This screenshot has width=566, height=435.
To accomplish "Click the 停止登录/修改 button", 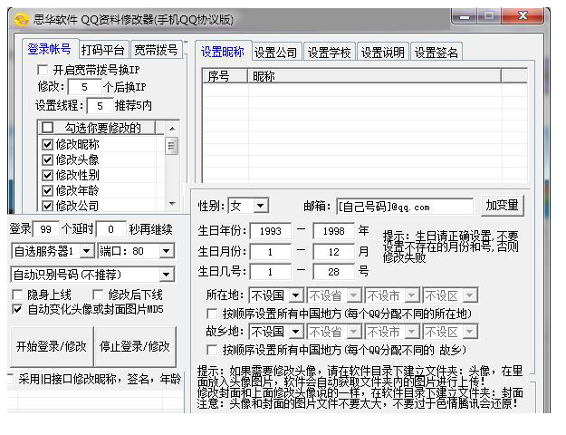I will [134, 346].
